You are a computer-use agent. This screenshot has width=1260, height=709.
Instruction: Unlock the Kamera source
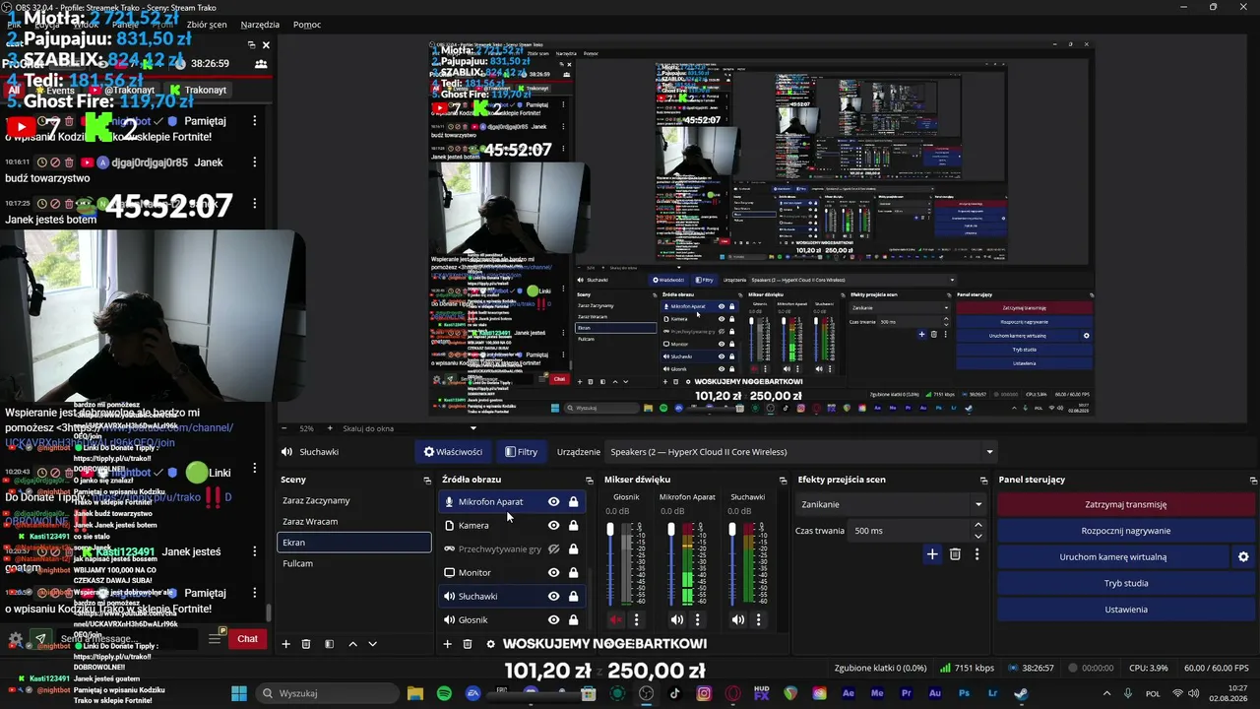coord(573,526)
